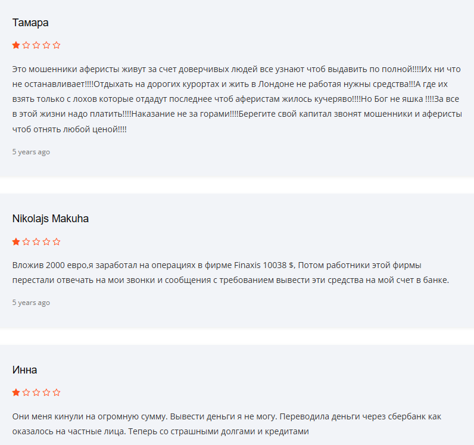Click the '5 years ago' timestamp under Тамара's review
Screen dimensions: 474x445
[x=31, y=152]
